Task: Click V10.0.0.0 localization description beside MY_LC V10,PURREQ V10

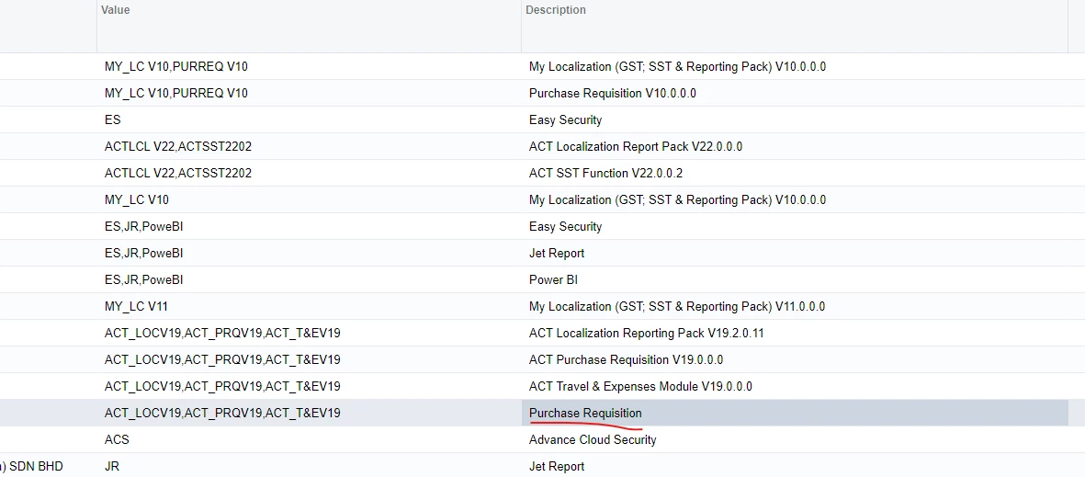Action: [x=795, y=66]
